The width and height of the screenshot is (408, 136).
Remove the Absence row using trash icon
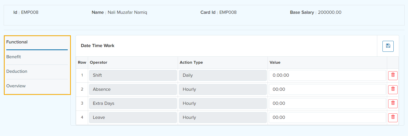click(x=393, y=89)
